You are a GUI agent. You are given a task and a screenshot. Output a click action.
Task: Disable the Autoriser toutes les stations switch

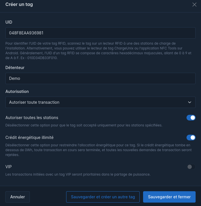click(x=191, y=118)
